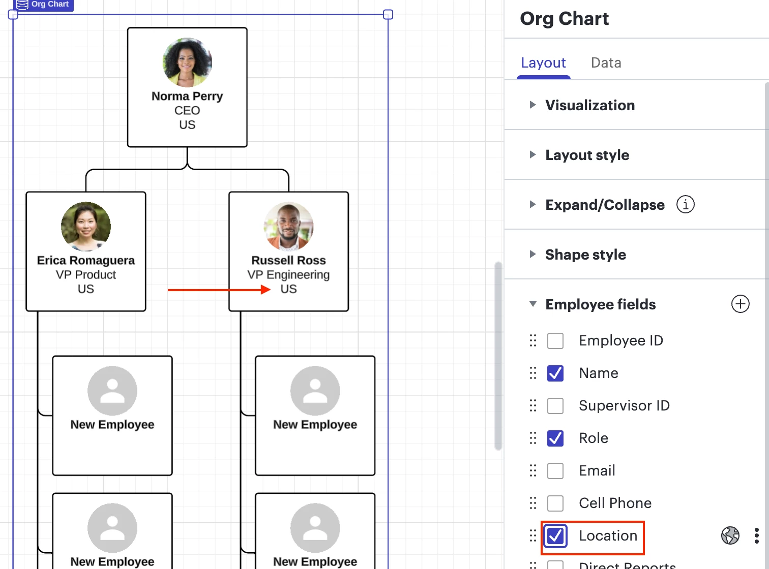
Task: Click the 'Erica Romaguera' name text
Action: (86, 260)
